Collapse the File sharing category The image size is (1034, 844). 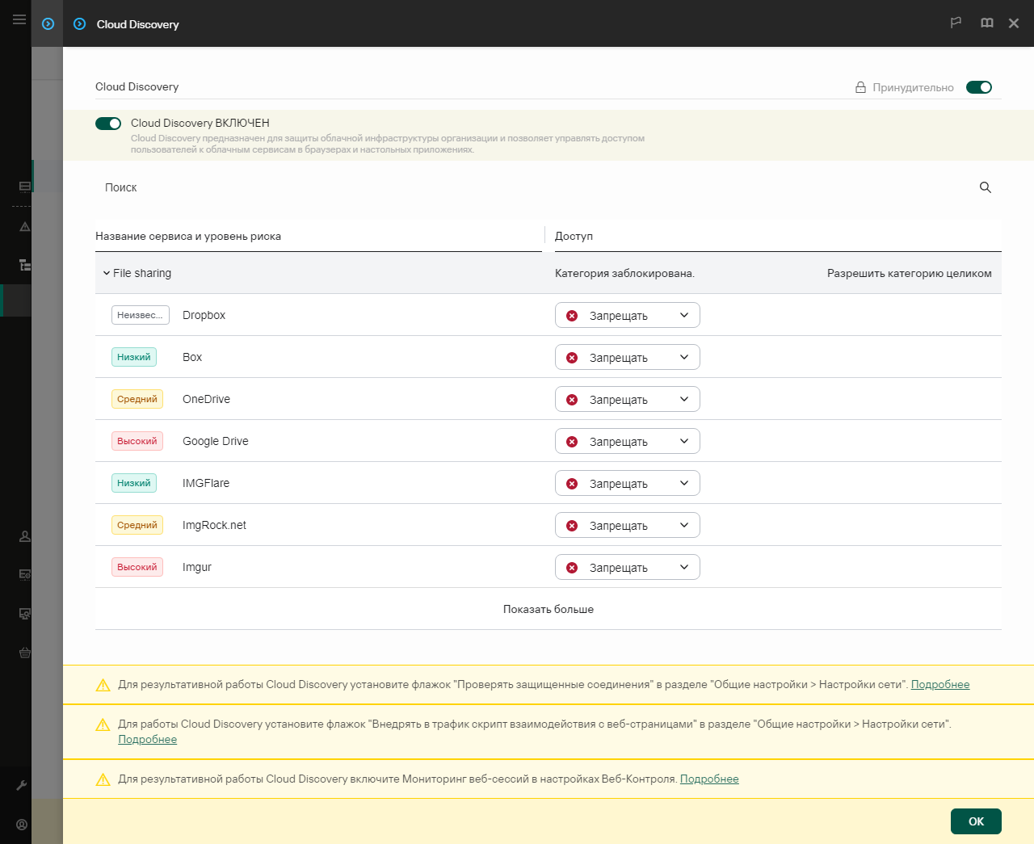(106, 273)
